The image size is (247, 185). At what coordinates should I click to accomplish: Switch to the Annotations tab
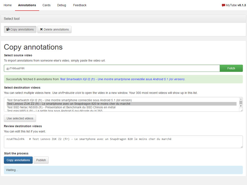27,5
